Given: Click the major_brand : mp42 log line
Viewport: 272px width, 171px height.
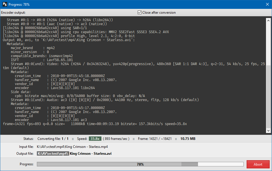Looking at the screenshot, I should [33, 48].
